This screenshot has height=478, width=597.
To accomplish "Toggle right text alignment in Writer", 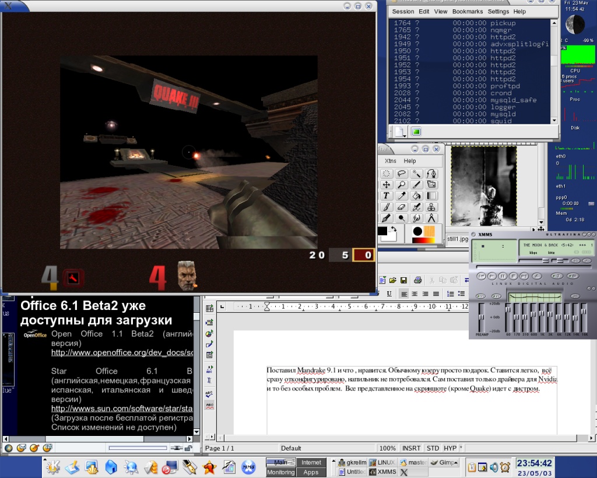I will [425, 294].
